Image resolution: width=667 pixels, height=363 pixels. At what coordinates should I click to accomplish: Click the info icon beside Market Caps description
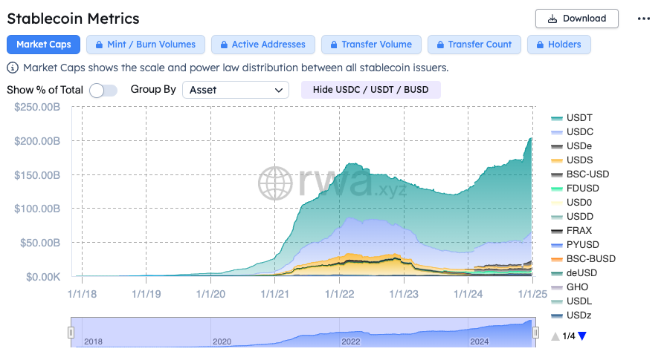pyautogui.click(x=13, y=68)
